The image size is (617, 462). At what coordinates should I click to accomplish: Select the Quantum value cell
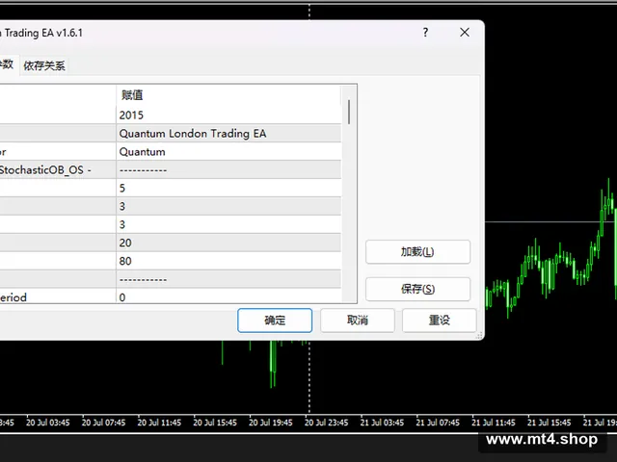tap(228, 152)
